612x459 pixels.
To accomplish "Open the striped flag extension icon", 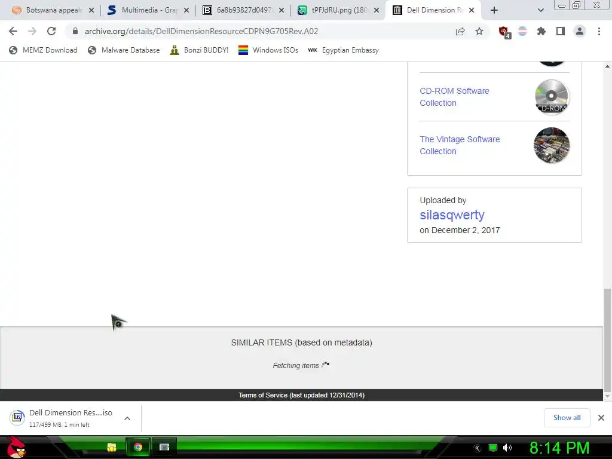I will (522, 31).
